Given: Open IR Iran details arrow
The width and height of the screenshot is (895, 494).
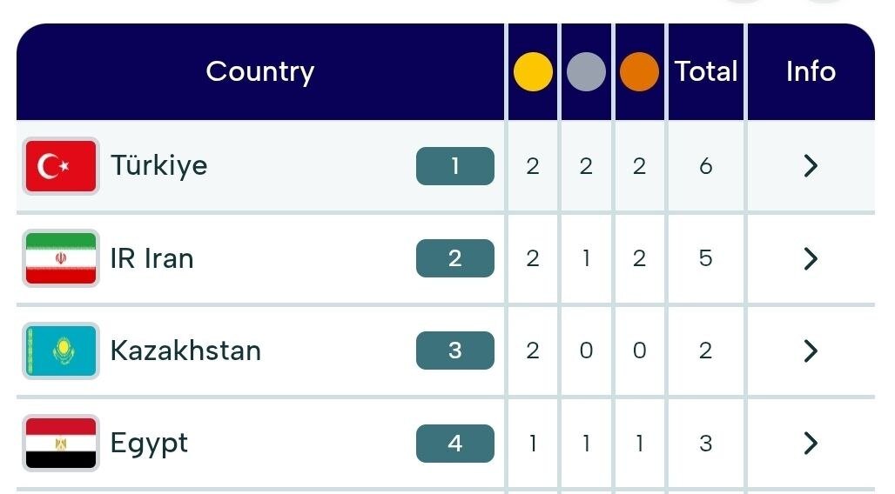Looking at the screenshot, I should (811, 258).
